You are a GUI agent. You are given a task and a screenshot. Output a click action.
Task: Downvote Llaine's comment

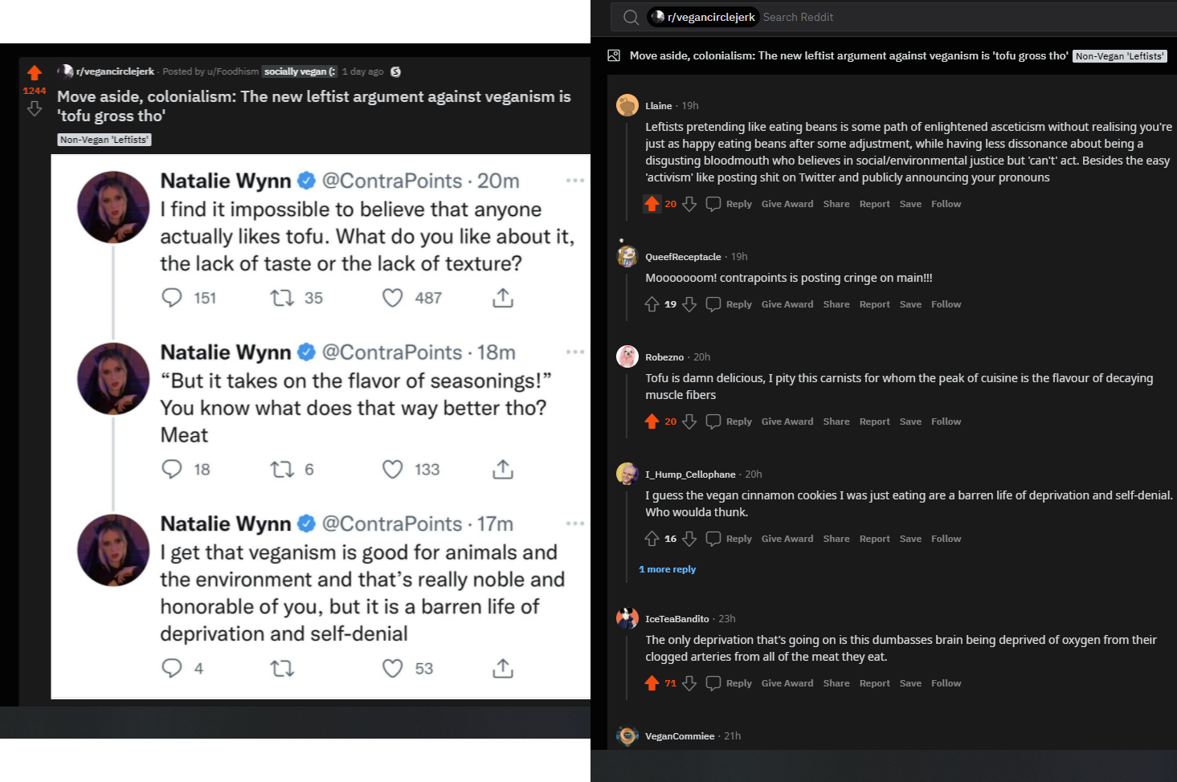click(x=689, y=204)
